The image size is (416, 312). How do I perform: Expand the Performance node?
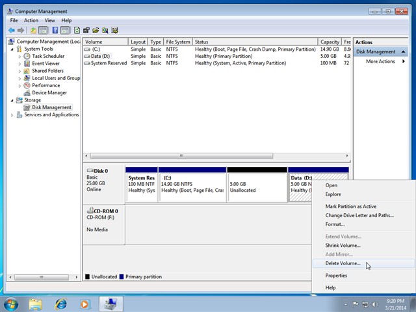(19, 86)
